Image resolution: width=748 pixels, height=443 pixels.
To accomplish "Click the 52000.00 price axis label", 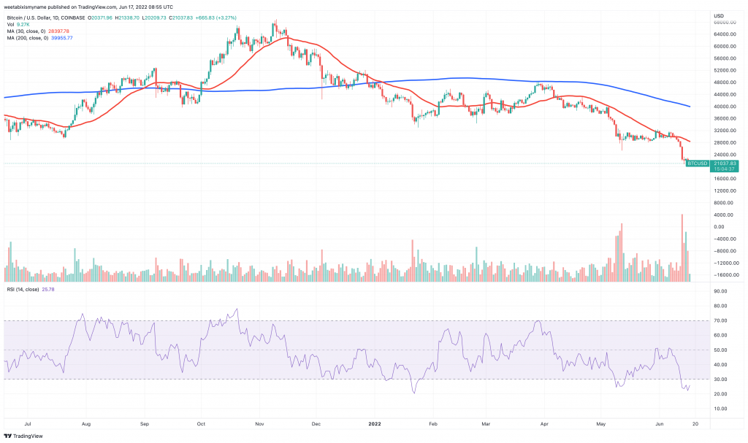I will tap(725, 71).
